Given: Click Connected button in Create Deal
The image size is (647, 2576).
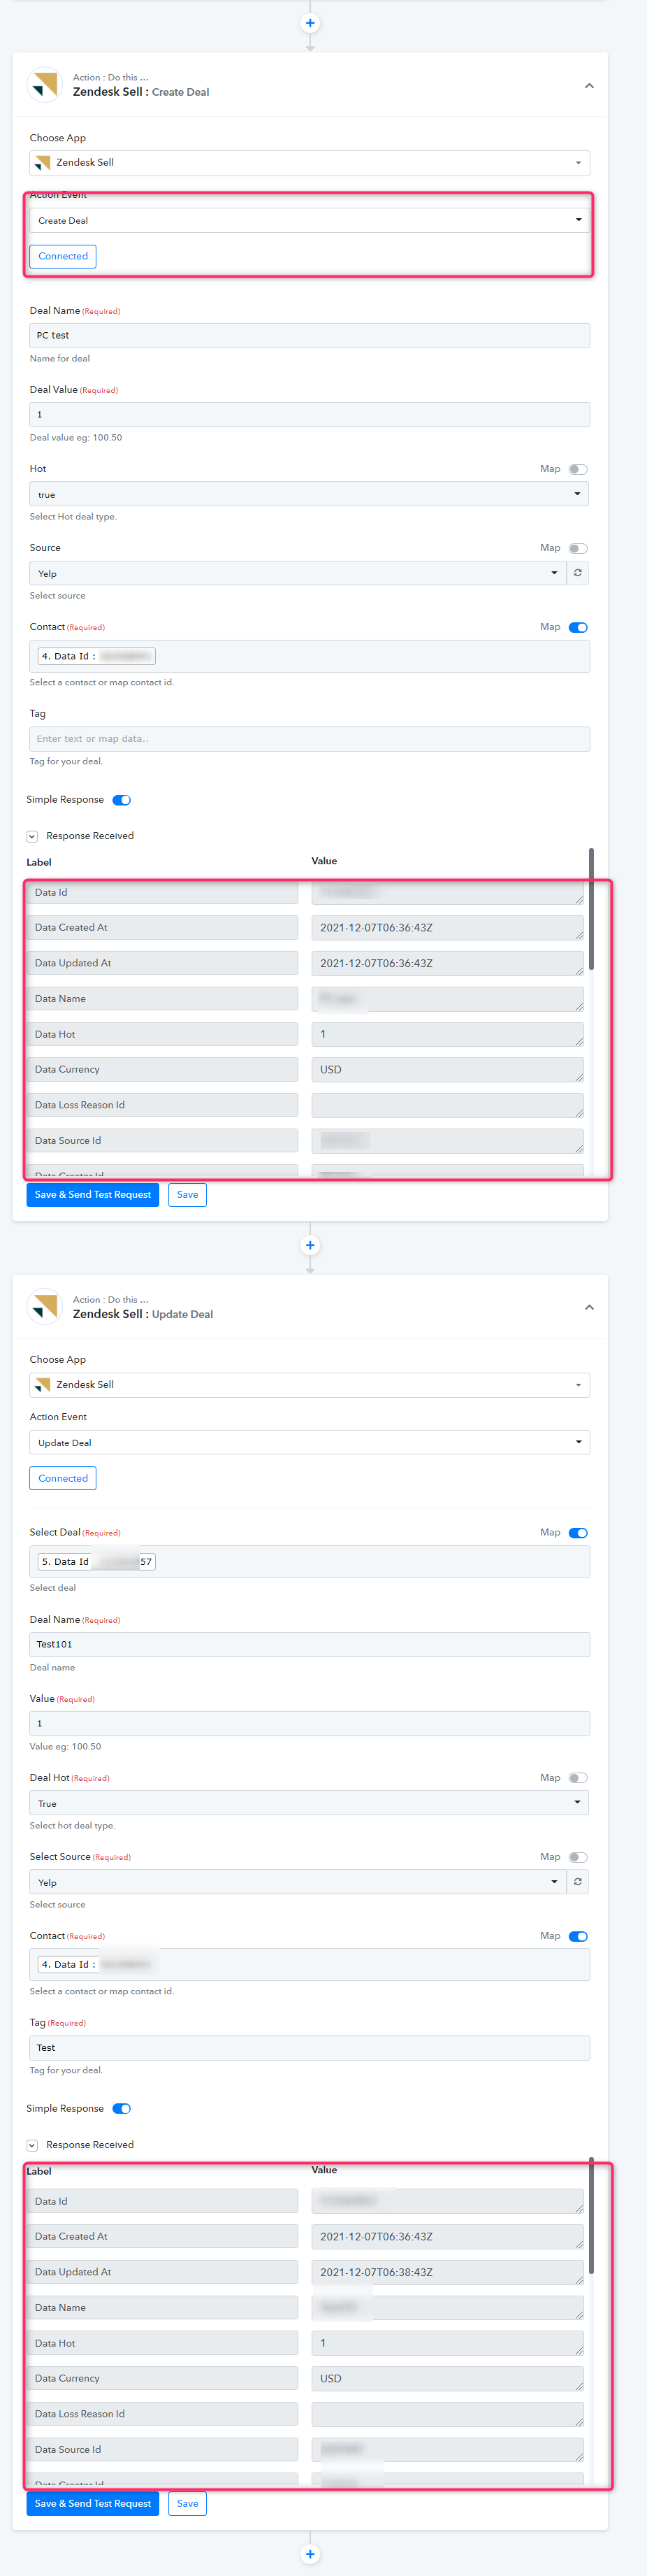Looking at the screenshot, I should 63,257.
